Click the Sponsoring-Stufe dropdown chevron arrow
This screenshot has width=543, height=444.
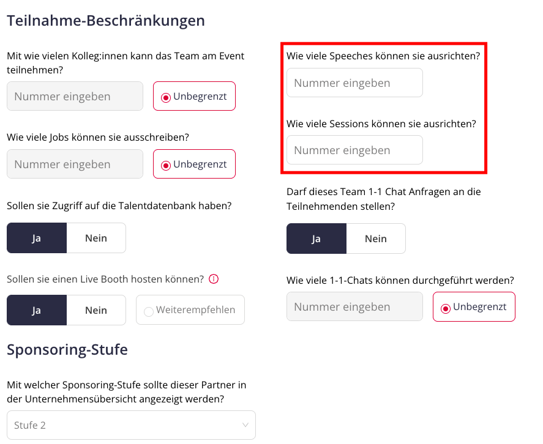pyautogui.click(x=245, y=425)
